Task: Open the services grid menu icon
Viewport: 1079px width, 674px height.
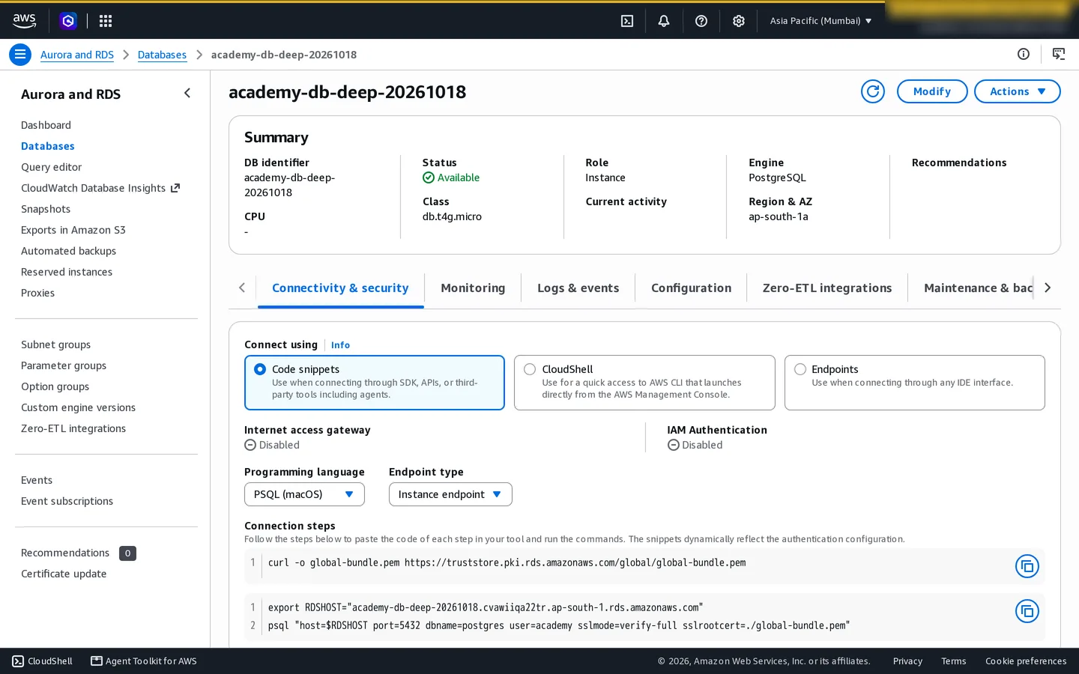Action: 106,21
